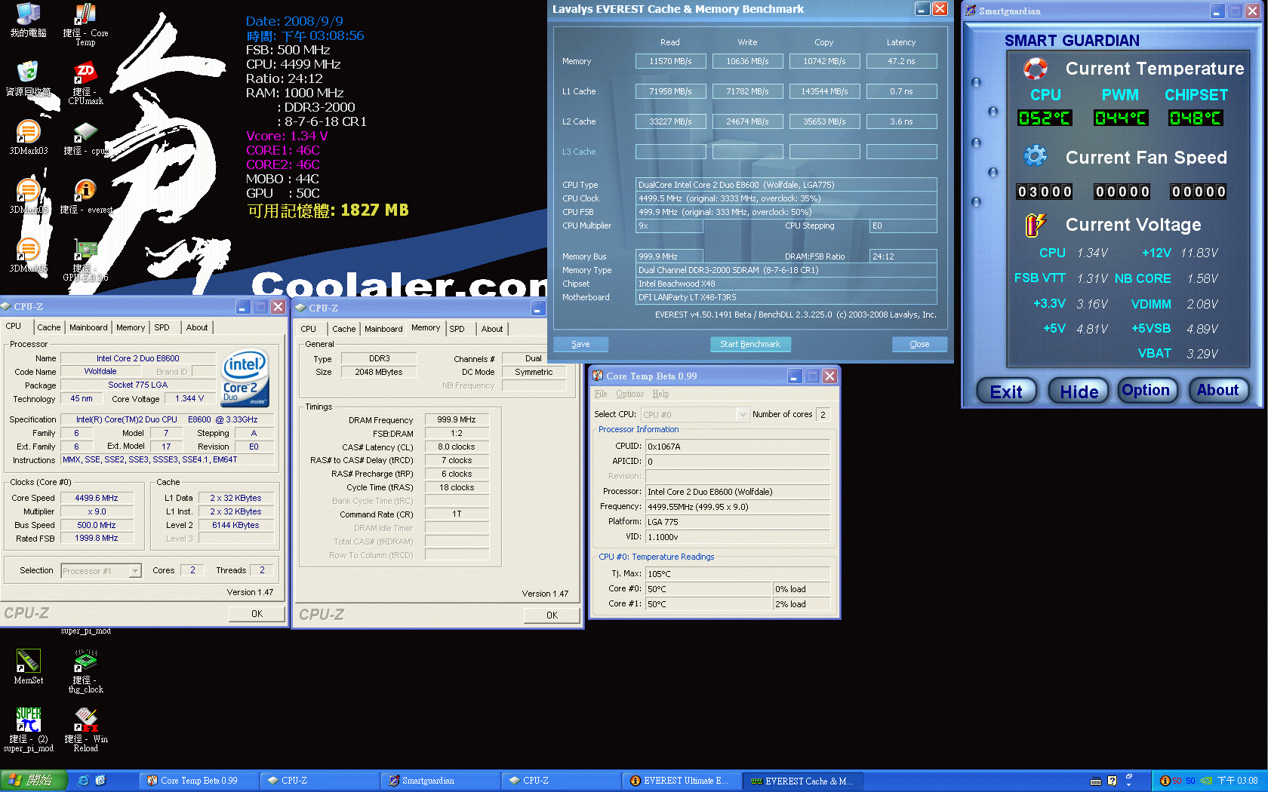1268x792 pixels.
Task: Open the cpuz desktop shortcut
Action: coord(85,139)
